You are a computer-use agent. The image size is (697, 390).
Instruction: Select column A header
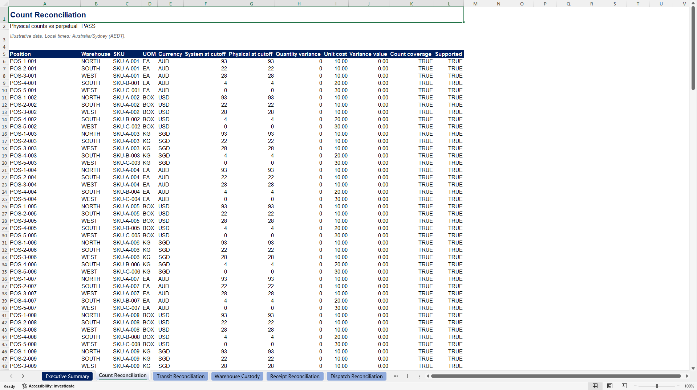click(x=45, y=4)
